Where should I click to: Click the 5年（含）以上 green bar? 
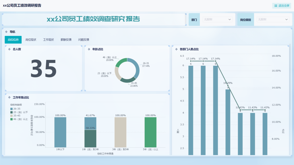tap(150, 132)
